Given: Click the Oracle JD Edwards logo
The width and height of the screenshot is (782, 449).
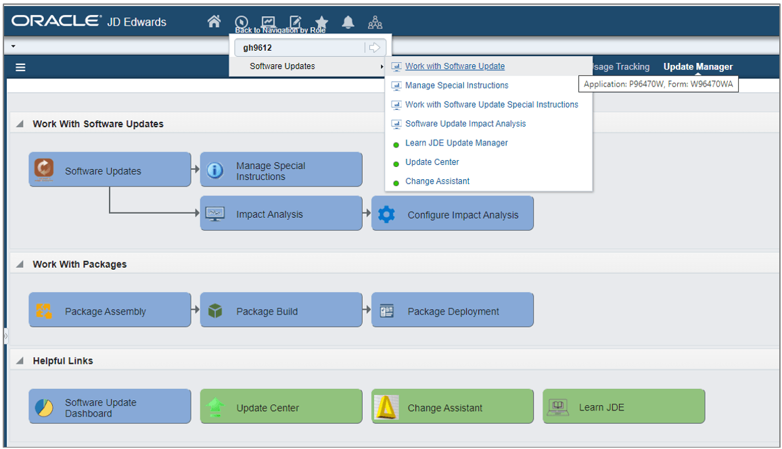Looking at the screenshot, I should pyautogui.click(x=89, y=22).
